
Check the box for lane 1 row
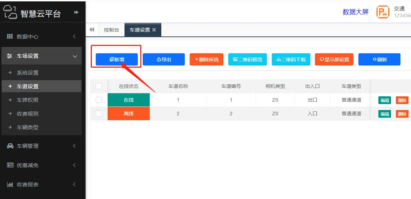(x=99, y=100)
